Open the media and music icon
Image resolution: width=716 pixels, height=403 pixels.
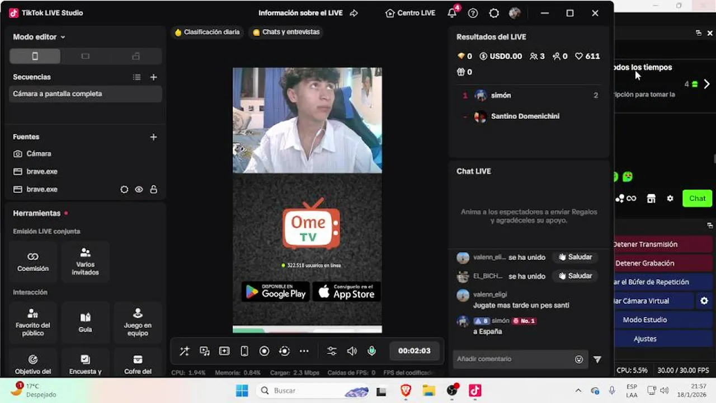[x=205, y=351]
